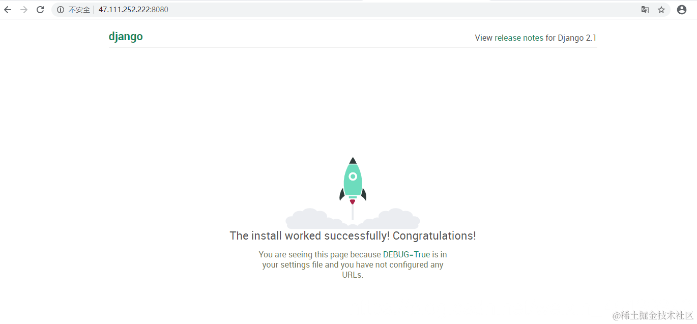Click the 8080 port in the URL
Screen dimensions: 697x324
pyautogui.click(x=160, y=10)
